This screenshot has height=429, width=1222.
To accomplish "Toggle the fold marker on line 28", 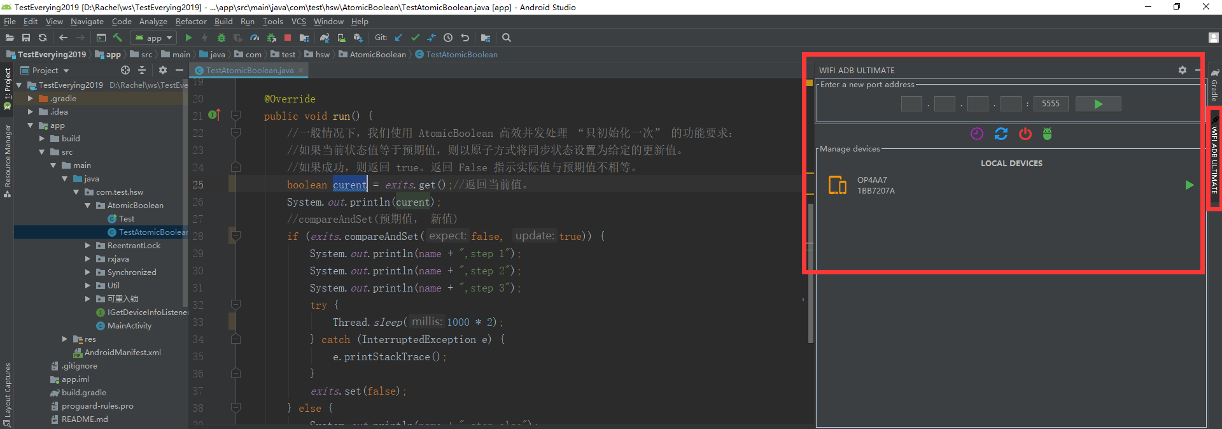I will [235, 237].
